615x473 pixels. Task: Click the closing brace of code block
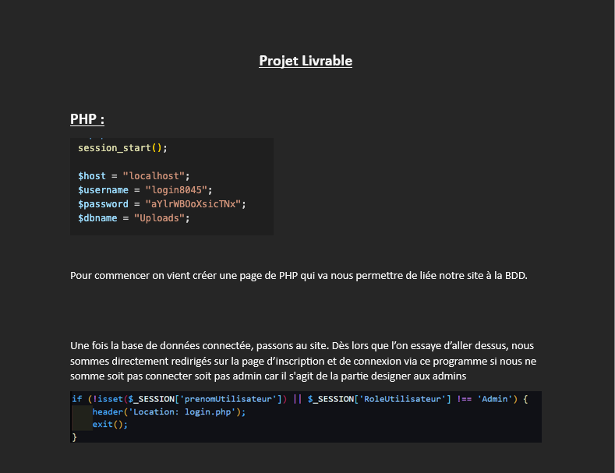click(x=75, y=437)
